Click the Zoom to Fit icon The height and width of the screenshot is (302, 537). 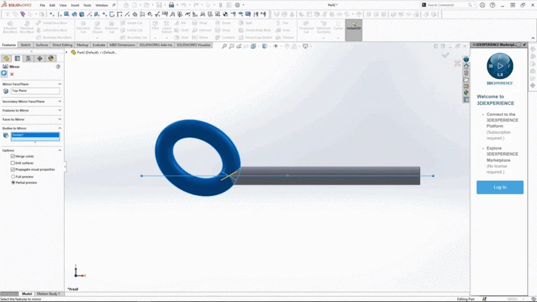point(224,46)
